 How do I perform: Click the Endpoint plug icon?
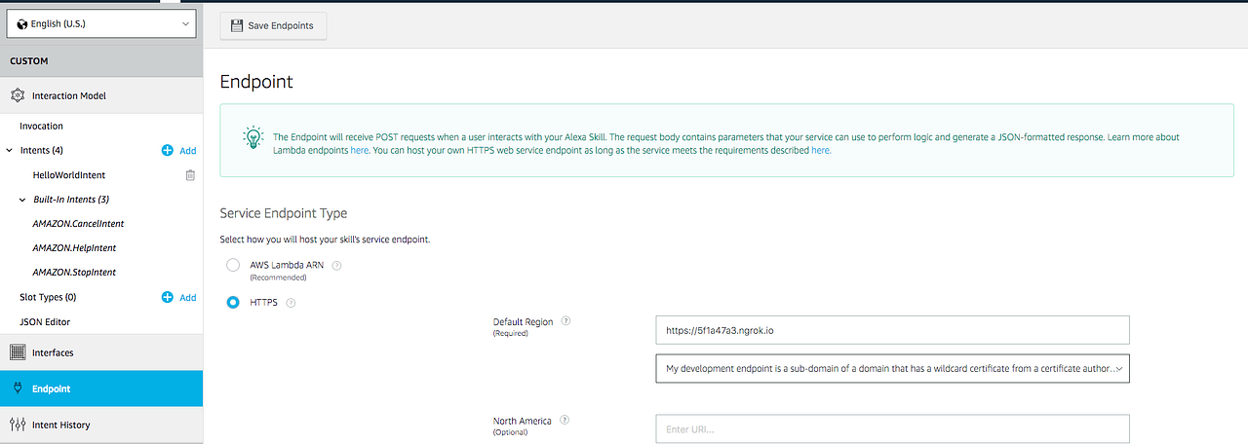coord(18,388)
